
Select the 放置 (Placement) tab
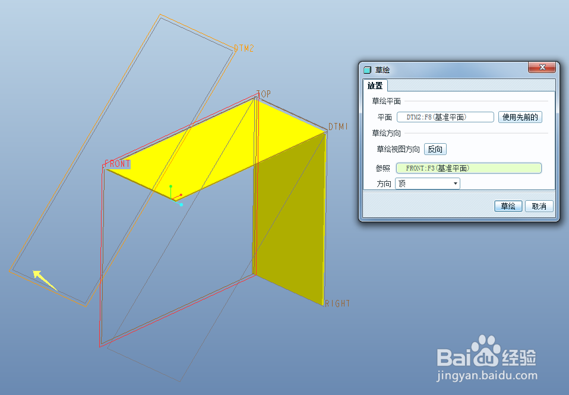375,86
